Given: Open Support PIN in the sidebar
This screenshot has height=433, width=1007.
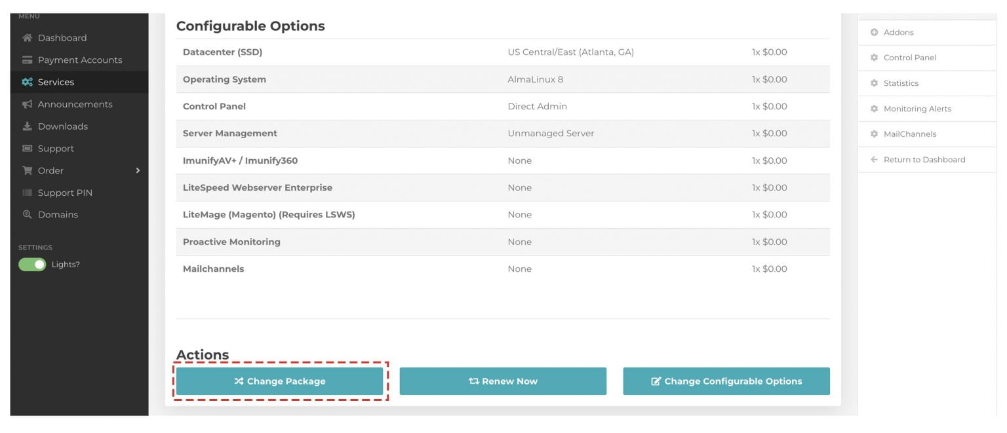Looking at the screenshot, I should coord(65,193).
